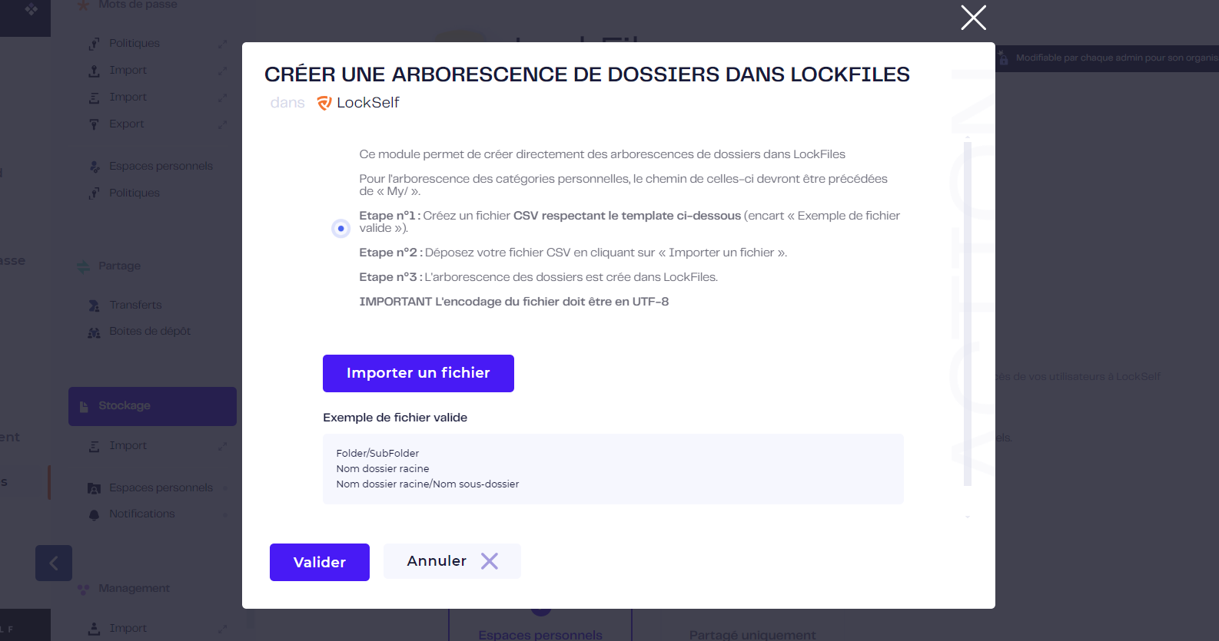Click the example file text box

(x=613, y=469)
